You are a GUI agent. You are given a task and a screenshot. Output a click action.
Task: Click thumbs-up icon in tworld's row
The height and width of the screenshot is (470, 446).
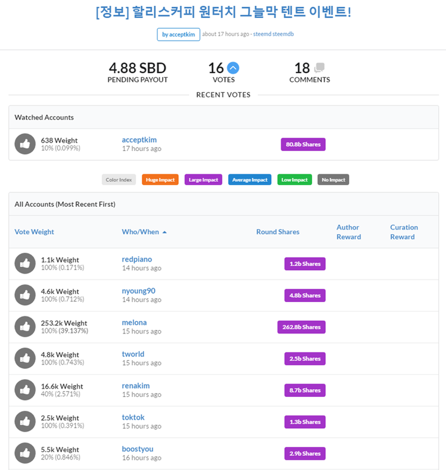pyautogui.click(x=25, y=358)
